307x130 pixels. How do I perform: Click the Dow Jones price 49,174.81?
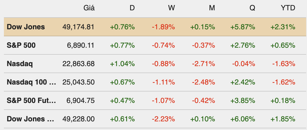[x=79, y=27]
